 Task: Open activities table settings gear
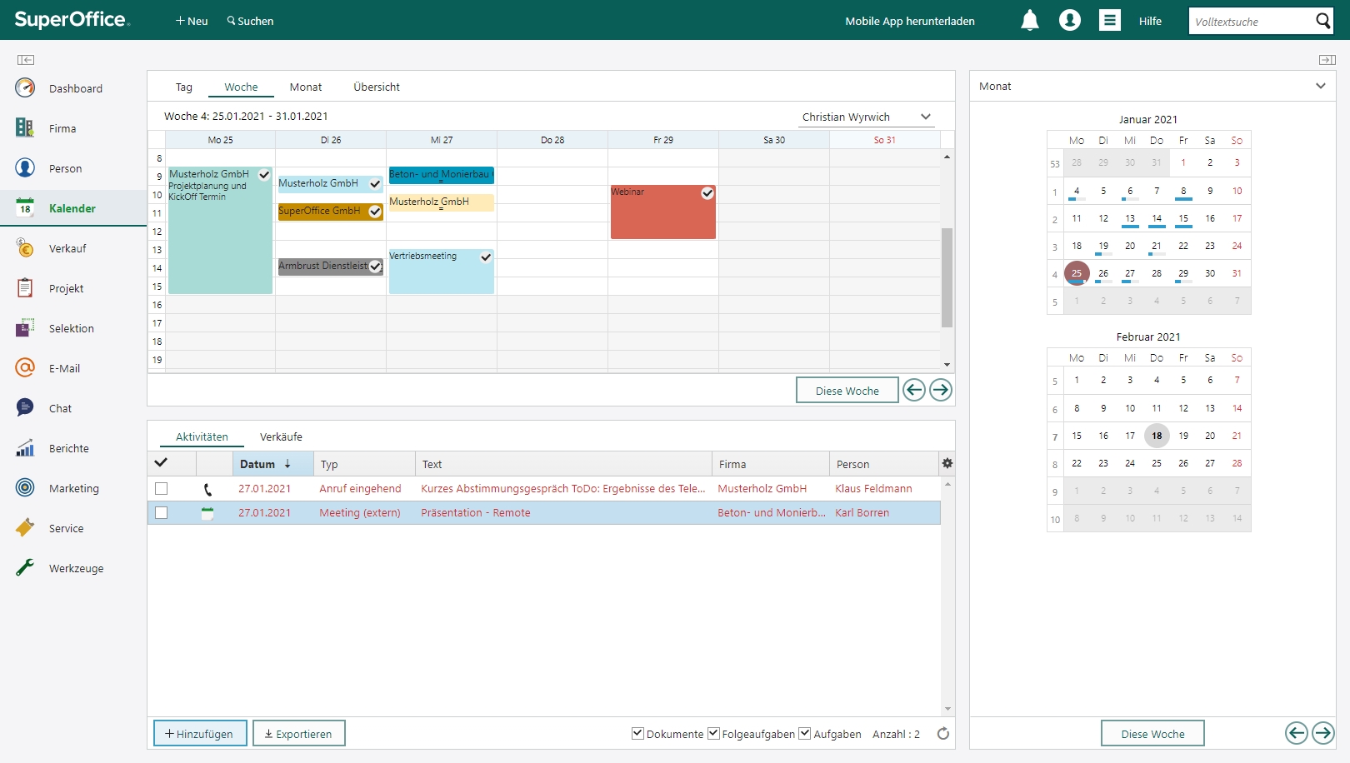947,463
